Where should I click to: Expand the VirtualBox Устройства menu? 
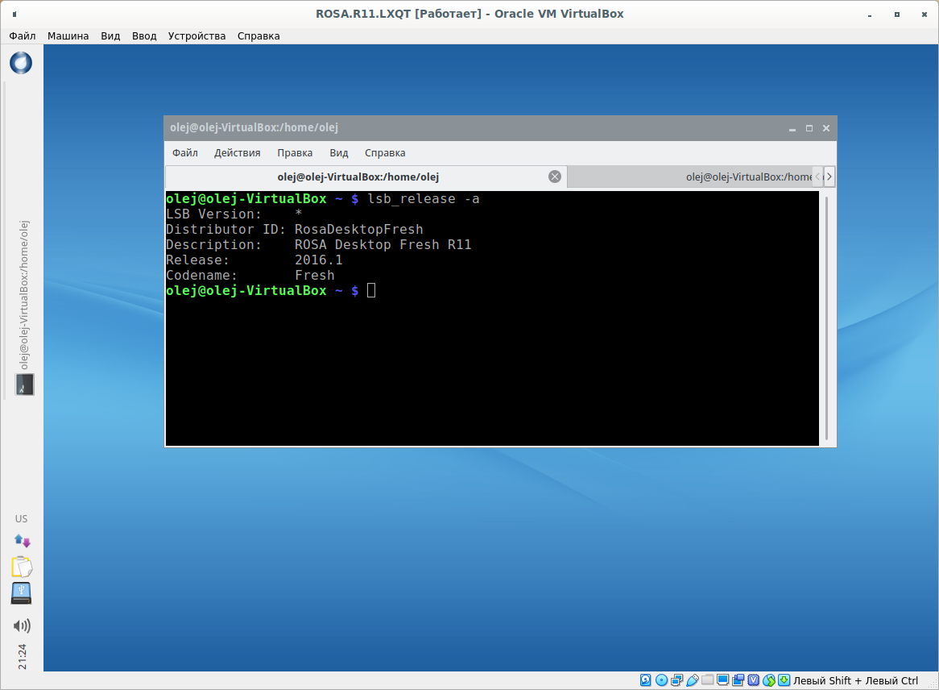point(196,35)
